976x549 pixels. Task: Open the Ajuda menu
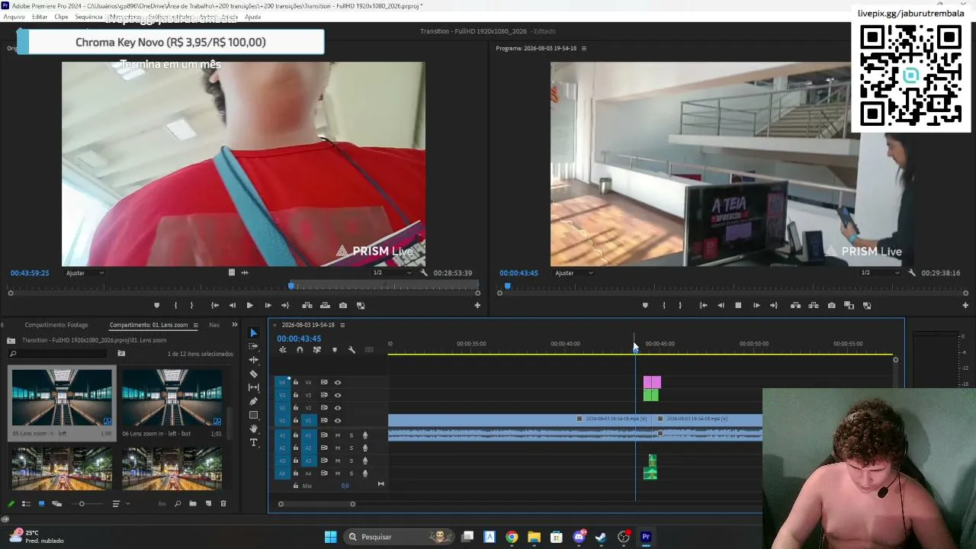click(x=253, y=17)
